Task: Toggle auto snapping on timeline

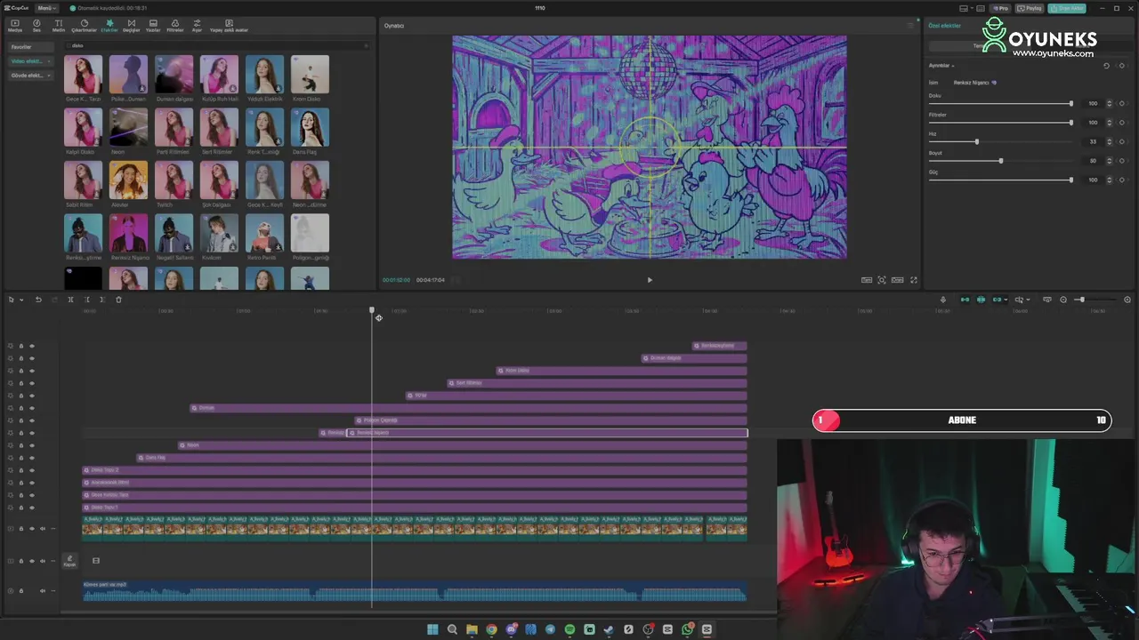Action: point(981,300)
